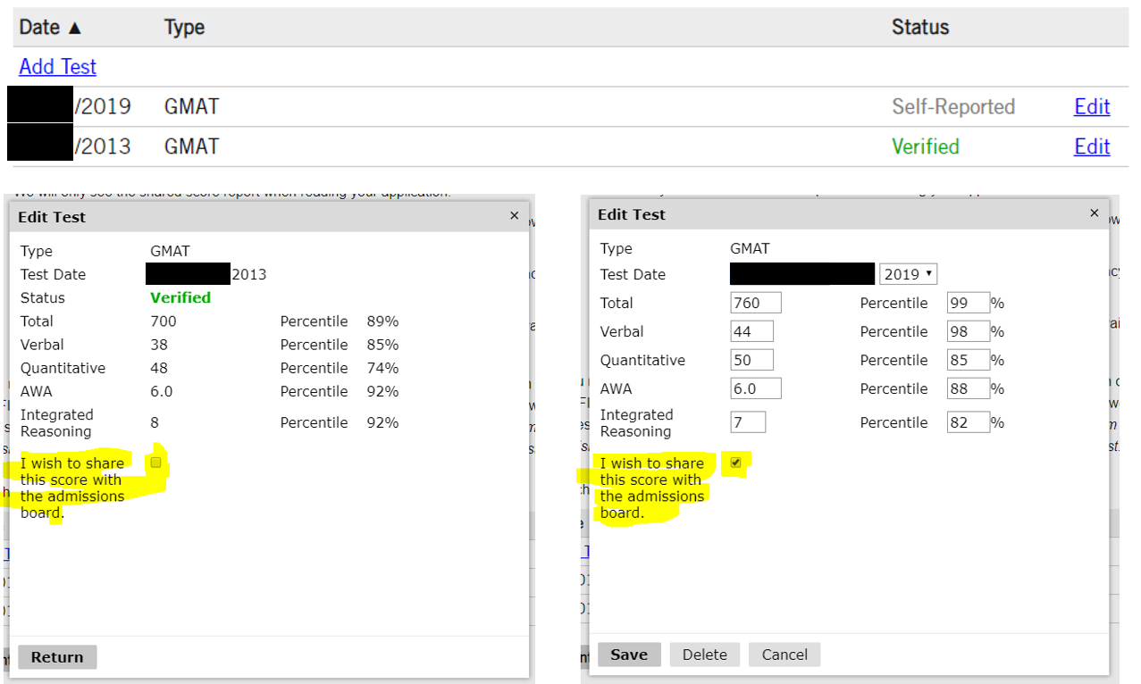The width and height of the screenshot is (1141, 684).
Task: Cancel the test edit
Action: tap(784, 655)
